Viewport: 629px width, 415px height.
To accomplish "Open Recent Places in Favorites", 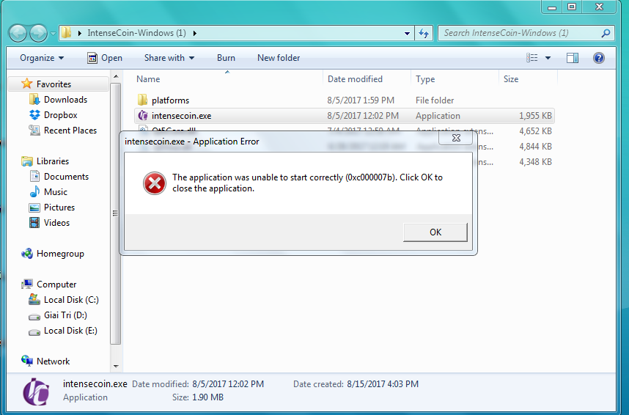I will (70, 131).
